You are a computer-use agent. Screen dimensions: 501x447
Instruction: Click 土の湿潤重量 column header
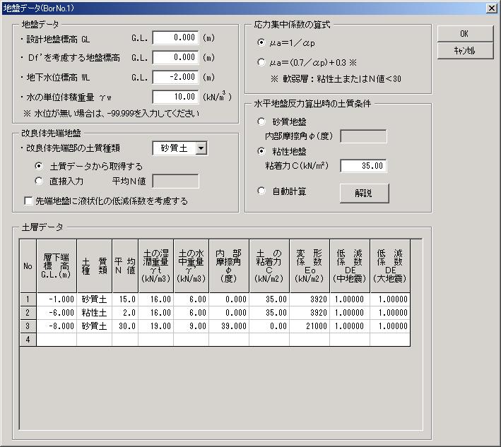156,266
